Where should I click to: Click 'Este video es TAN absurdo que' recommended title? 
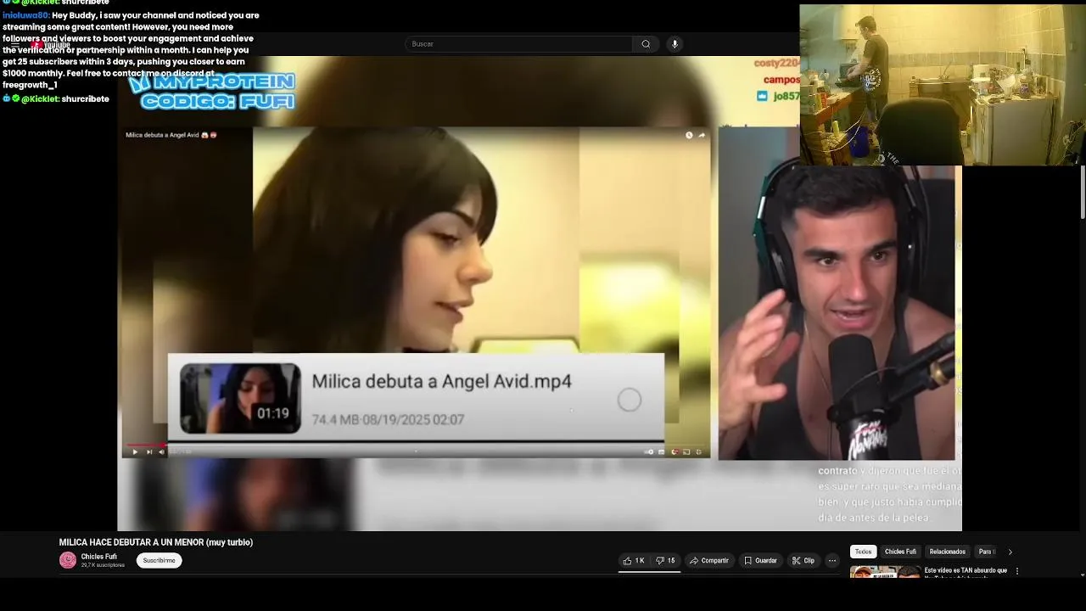point(966,570)
